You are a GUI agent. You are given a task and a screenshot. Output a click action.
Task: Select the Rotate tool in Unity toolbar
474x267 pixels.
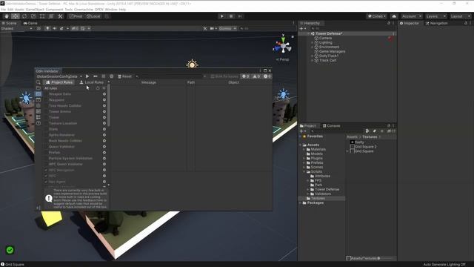tap(24, 16)
